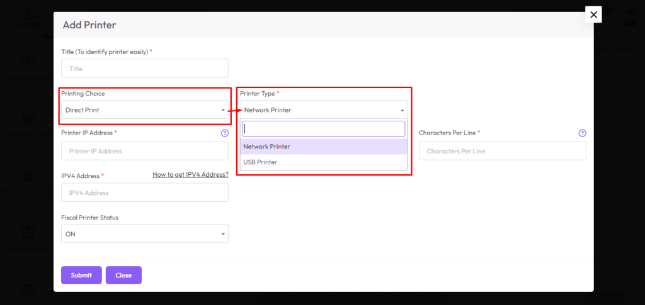Click the IPV4 Address input field
Screen dimensions: 645x305
(x=145, y=192)
